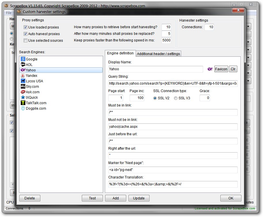Switch to Additional header / settings tab

click(x=158, y=54)
